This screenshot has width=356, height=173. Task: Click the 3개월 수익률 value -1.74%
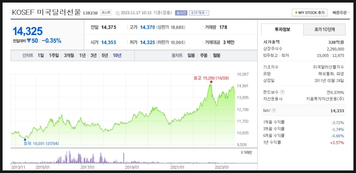click(338, 129)
